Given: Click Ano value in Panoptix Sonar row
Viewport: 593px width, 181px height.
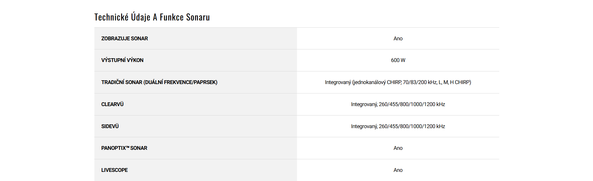Looking at the screenshot, I should point(398,148).
